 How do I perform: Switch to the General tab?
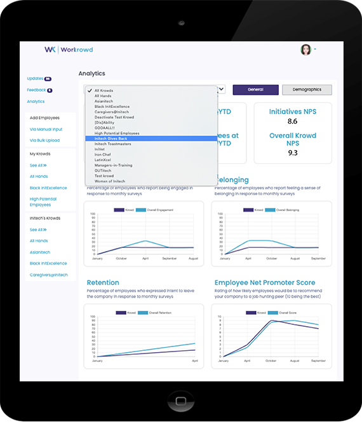255,90
